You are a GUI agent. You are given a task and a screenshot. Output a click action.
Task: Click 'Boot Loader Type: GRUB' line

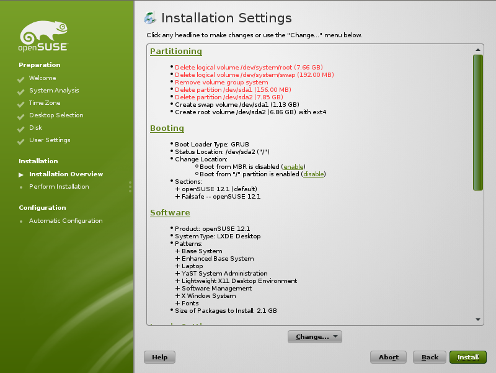coord(212,145)
